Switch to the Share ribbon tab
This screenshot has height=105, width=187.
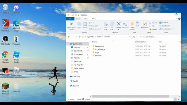pos(86,19)
